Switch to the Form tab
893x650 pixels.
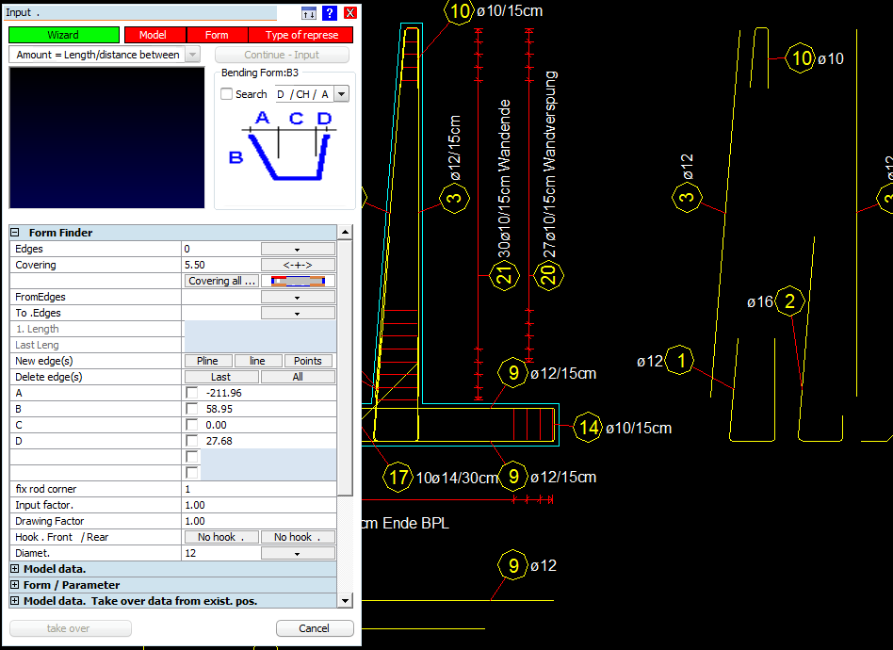click(x=217, y=35)
